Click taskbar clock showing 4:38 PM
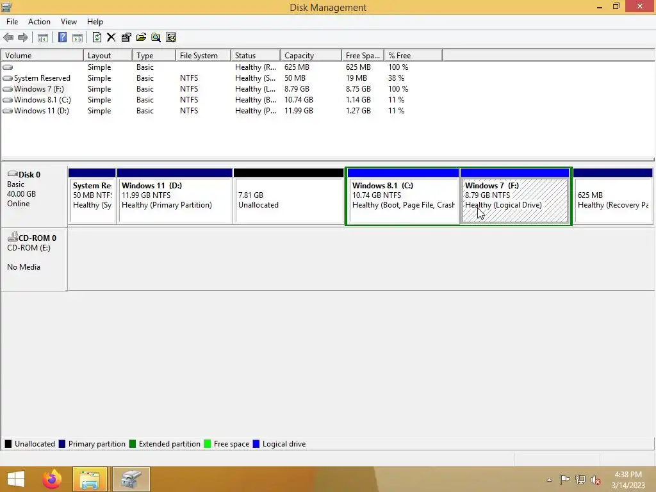Screen dimensions: 656x492 click(628, 480)
